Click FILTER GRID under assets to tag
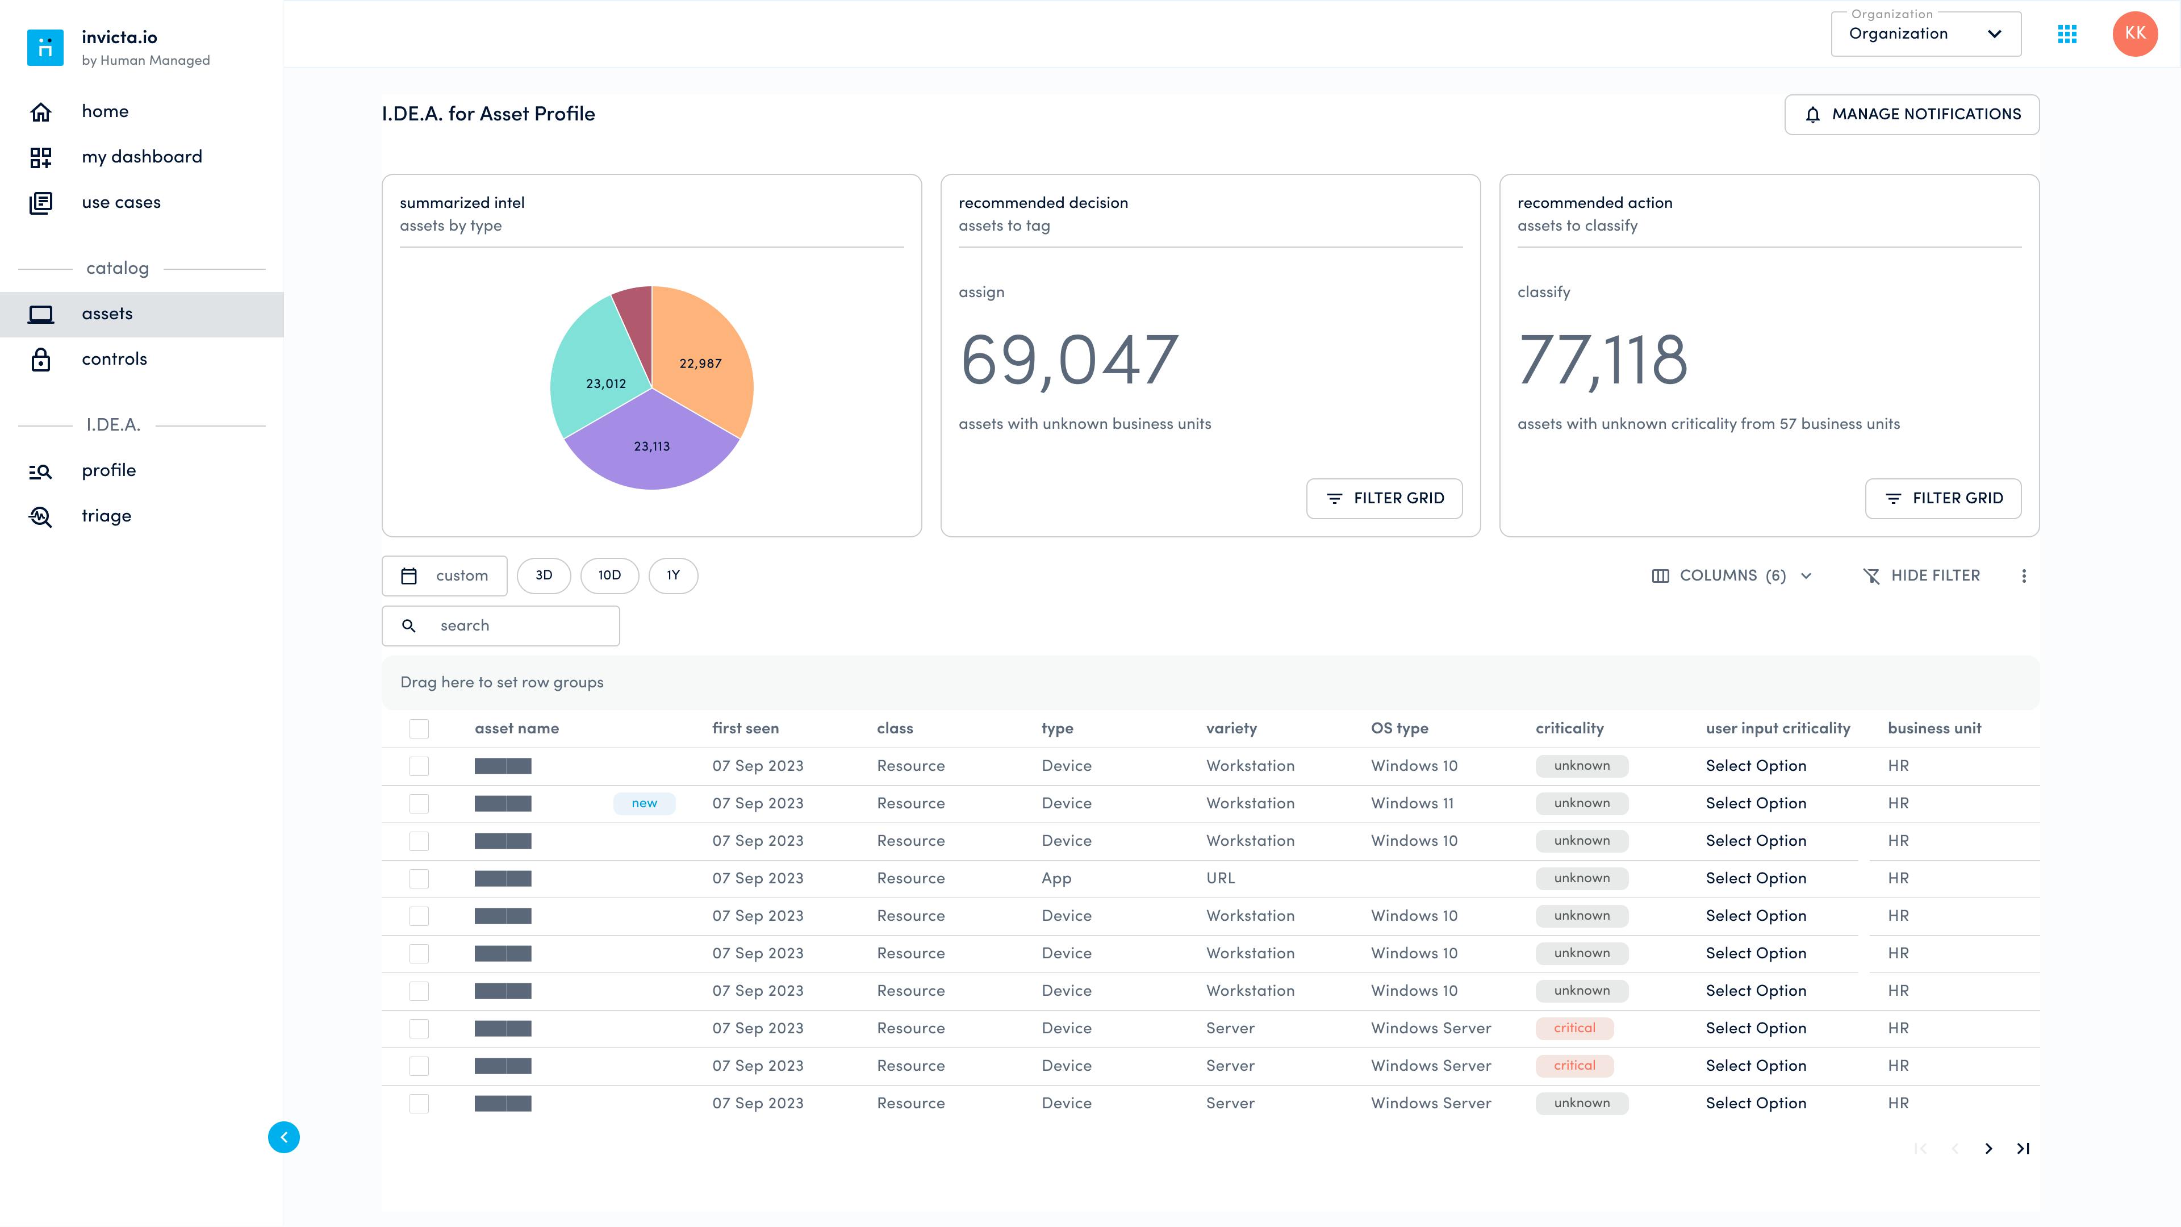Image resolution: width=2181 pixels, height=1227 pixels. pos(1384,498)
